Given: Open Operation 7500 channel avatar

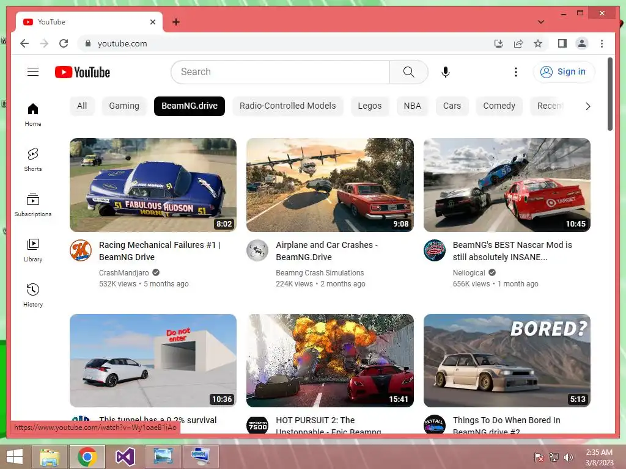Looking at the screenshot, I should (x=257, y=424).
